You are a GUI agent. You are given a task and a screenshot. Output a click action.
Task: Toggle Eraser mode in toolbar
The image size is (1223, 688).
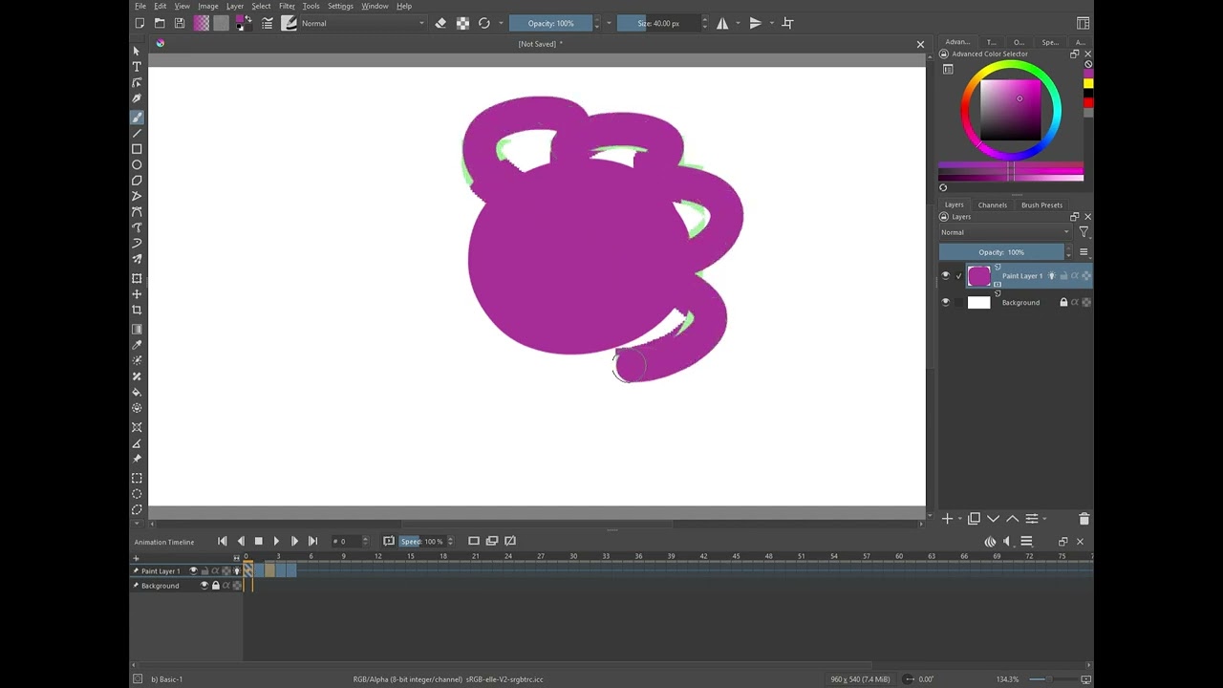click(x=440, y=23)
